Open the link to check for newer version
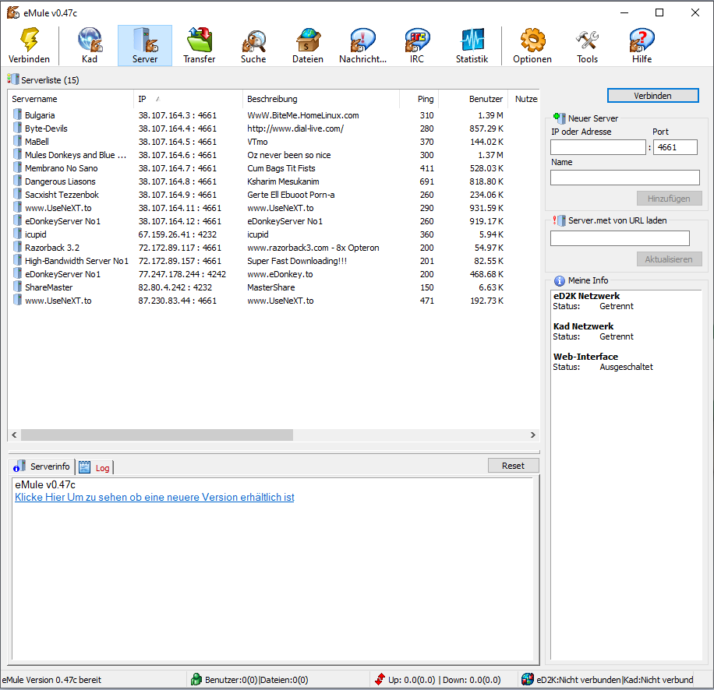The width and height of the screenshot is (714, 690). [154, 497]
